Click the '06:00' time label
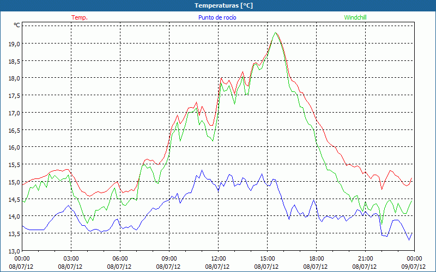 coord(120,259)
